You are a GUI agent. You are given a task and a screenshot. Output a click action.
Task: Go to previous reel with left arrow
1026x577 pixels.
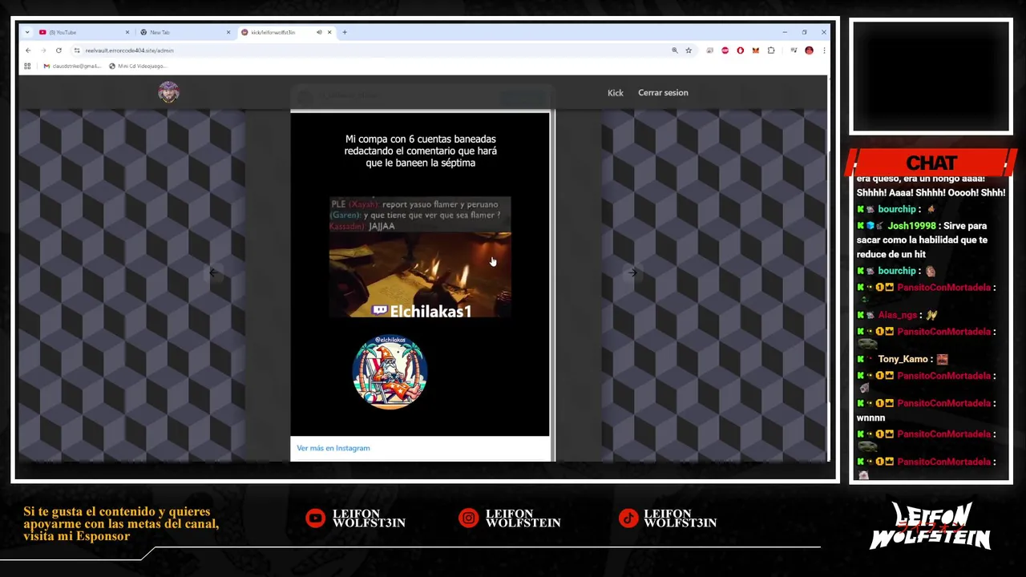coord(212,272)
